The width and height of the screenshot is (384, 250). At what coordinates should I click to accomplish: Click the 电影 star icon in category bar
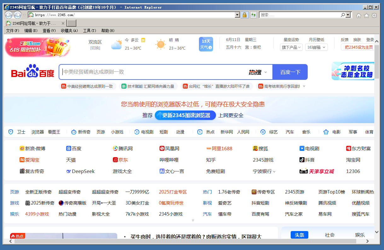coord(326,132)
